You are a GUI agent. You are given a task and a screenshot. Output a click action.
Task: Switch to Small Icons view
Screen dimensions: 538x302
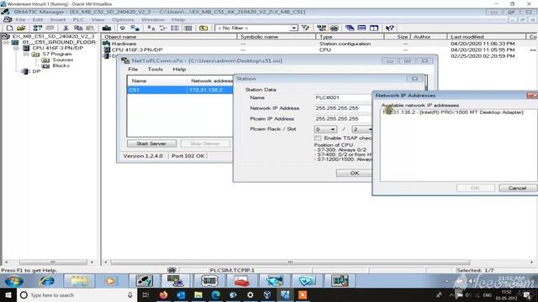[163, 28]
